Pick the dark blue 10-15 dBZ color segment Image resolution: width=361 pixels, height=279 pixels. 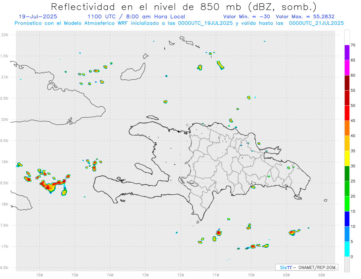(347, 219)
